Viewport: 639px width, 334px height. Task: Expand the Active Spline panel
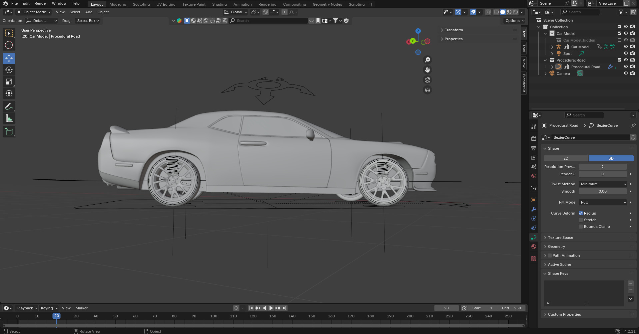559,264
